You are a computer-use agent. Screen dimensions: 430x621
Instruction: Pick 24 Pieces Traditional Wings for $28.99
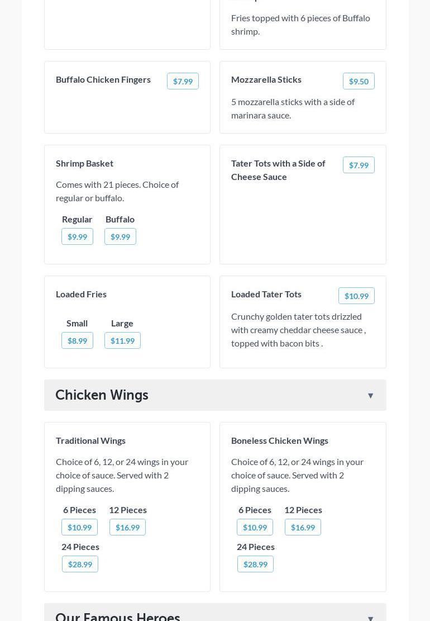80,564
